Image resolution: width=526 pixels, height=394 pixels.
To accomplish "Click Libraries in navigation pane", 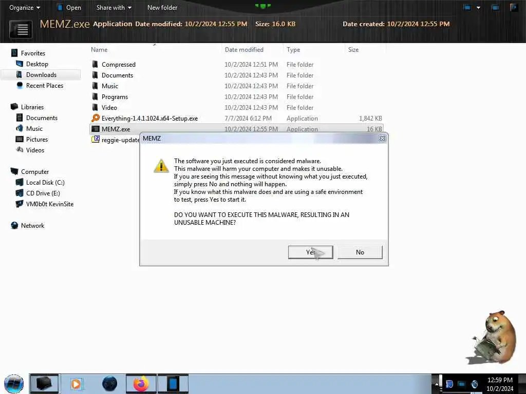I will (x=32, y=107).
